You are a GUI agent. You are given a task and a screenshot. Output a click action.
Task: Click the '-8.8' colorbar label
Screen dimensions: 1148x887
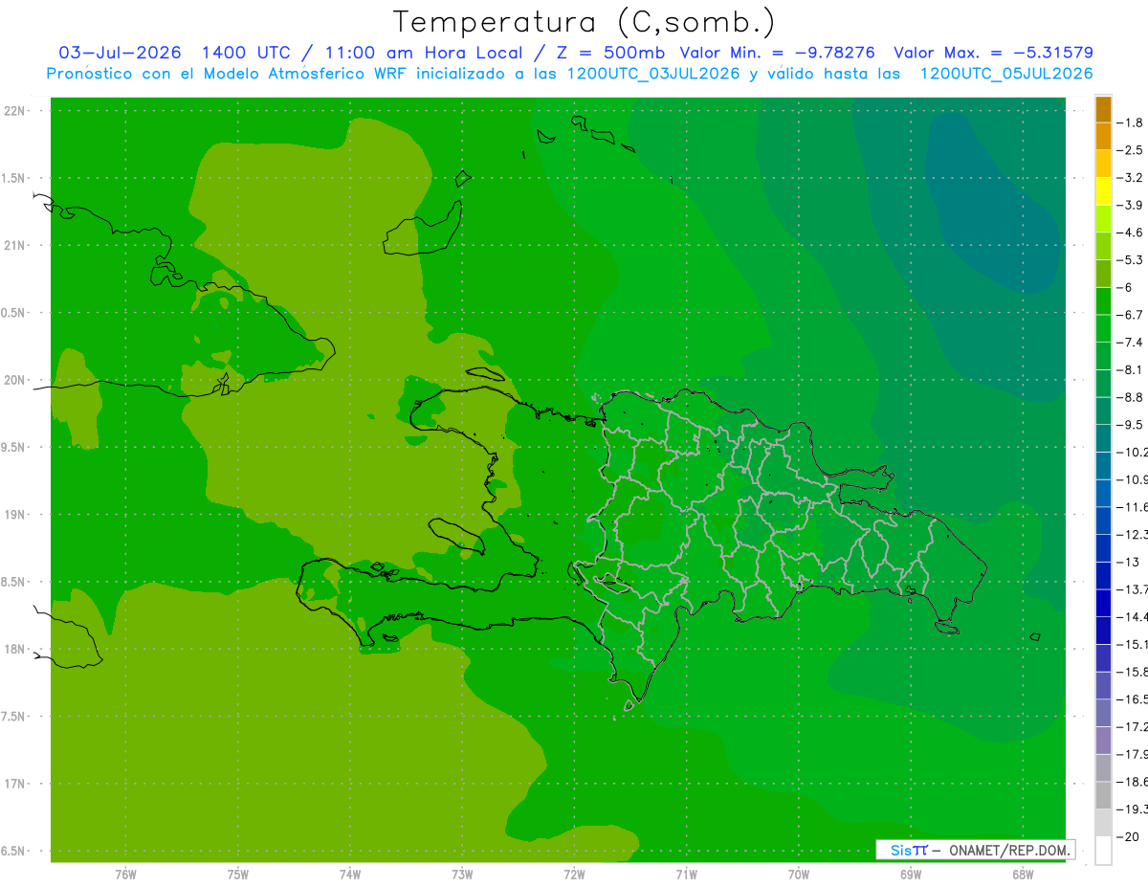point(1131,397)
